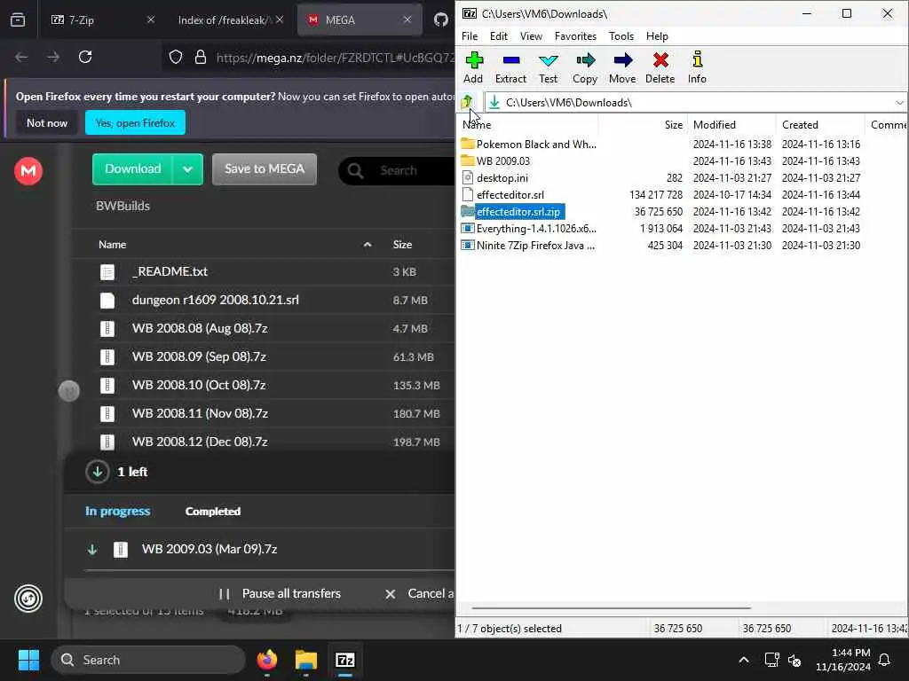Open File Explorer from the taskbar
The image size is (909, 681).
click(x=306, y=660)
